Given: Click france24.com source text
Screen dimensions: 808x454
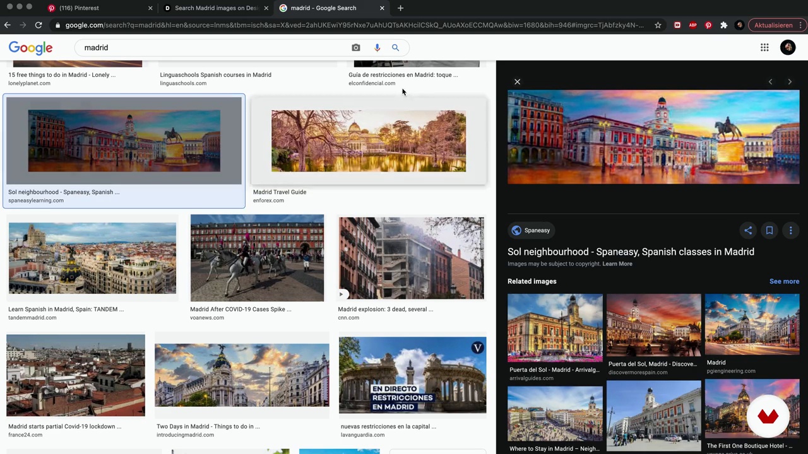Looking at the screenshot, I should coord(25,435).
